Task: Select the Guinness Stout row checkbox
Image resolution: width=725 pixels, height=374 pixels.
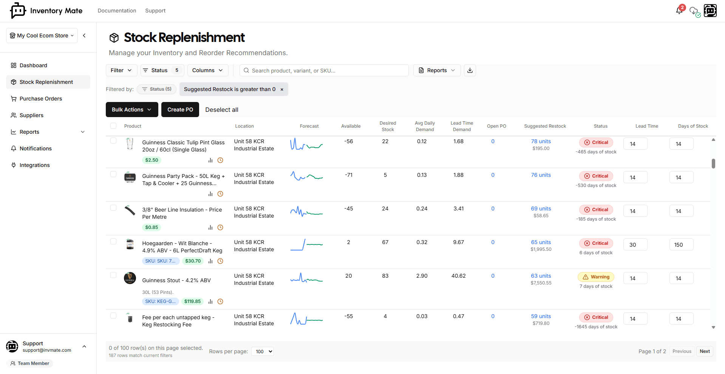Action: coord(113,275)
